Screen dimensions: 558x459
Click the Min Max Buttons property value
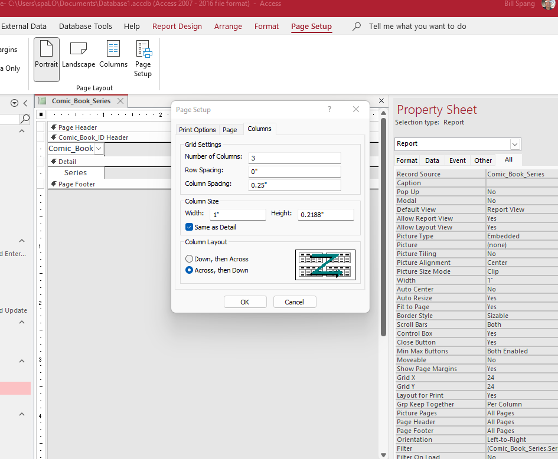[522, 351]
